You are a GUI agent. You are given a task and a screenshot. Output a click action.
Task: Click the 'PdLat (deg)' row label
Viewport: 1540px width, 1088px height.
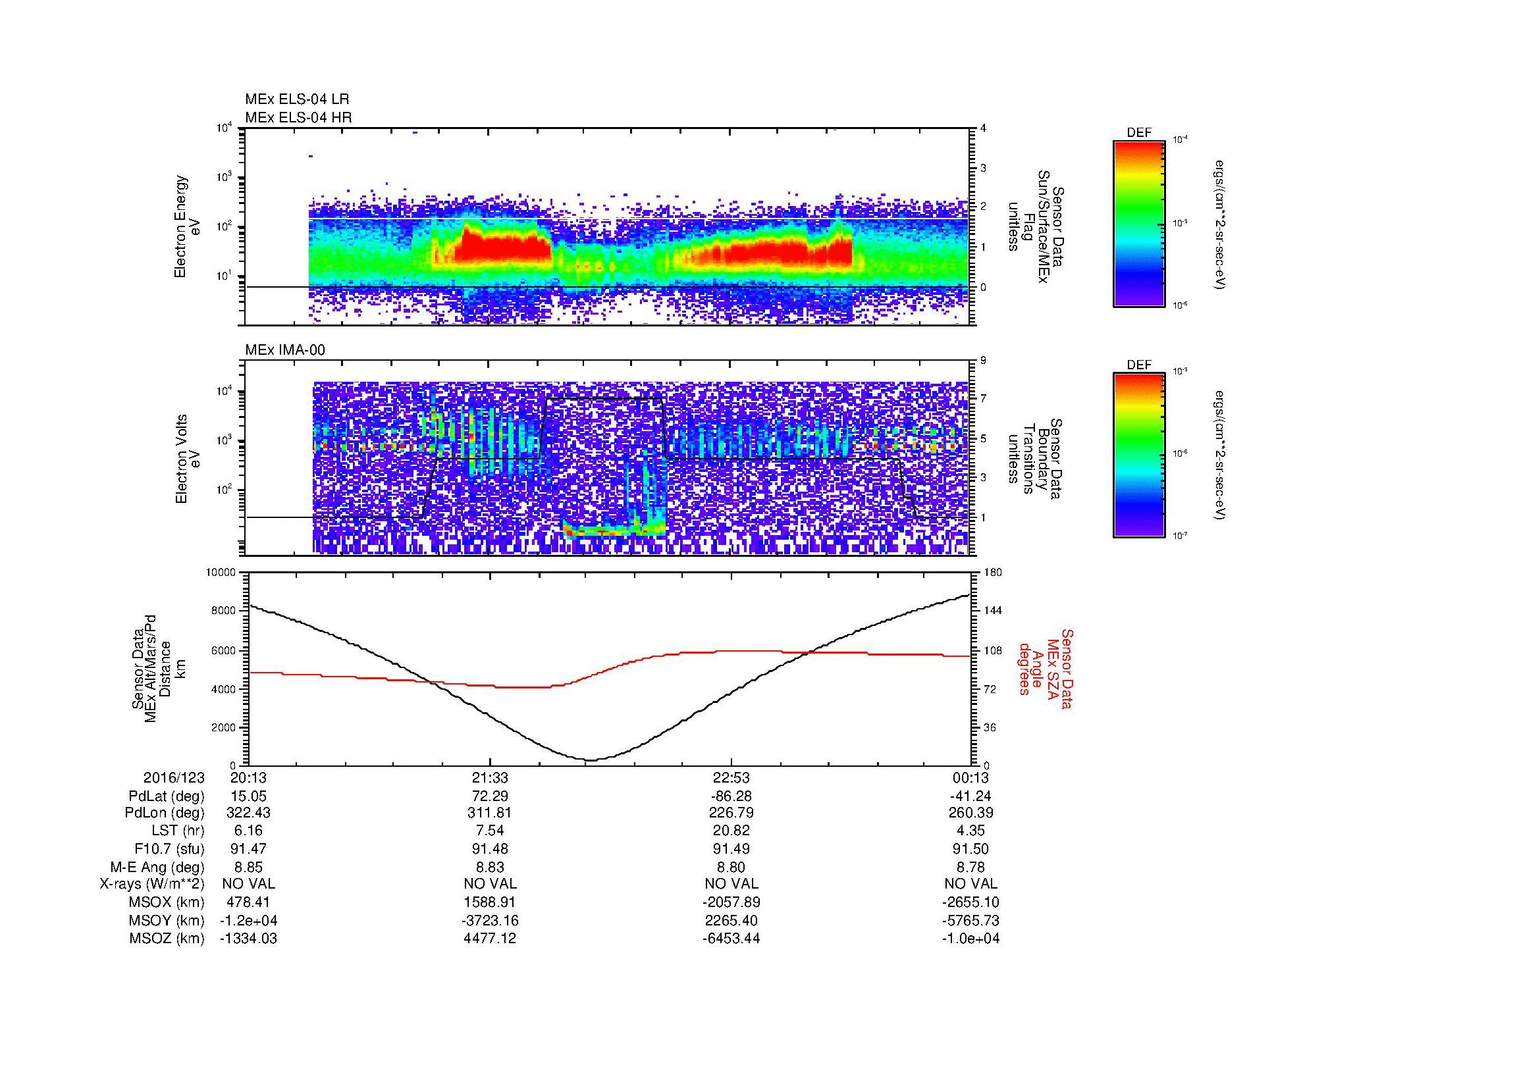click(x=167, y=796)
